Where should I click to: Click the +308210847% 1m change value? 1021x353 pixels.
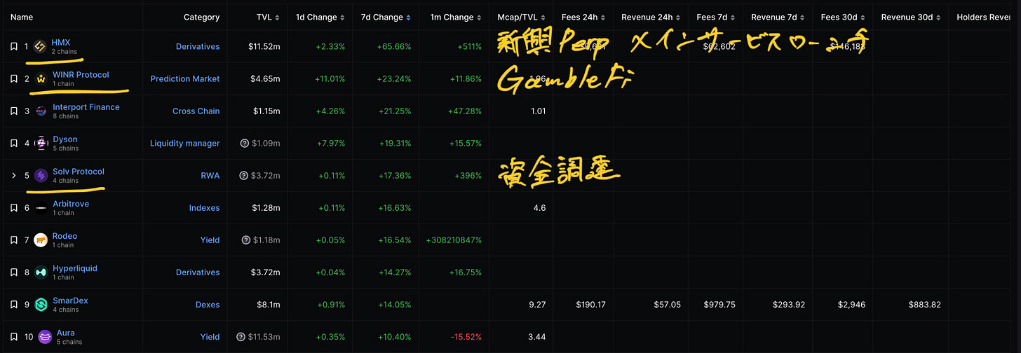(454, 240)
